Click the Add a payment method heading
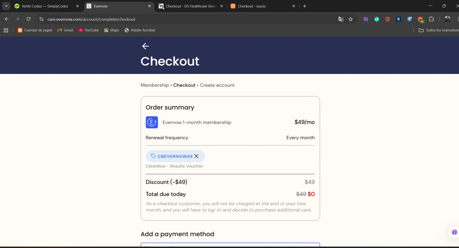This screenshot has width=459, height=248. pyautogui.click(x=177, y=234)
